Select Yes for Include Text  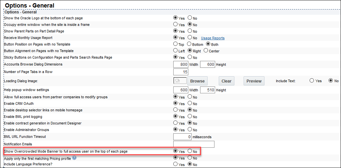coord(312,81)
